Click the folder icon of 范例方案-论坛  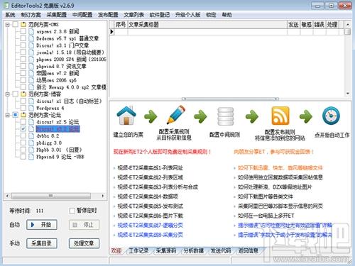coord(23,115)
